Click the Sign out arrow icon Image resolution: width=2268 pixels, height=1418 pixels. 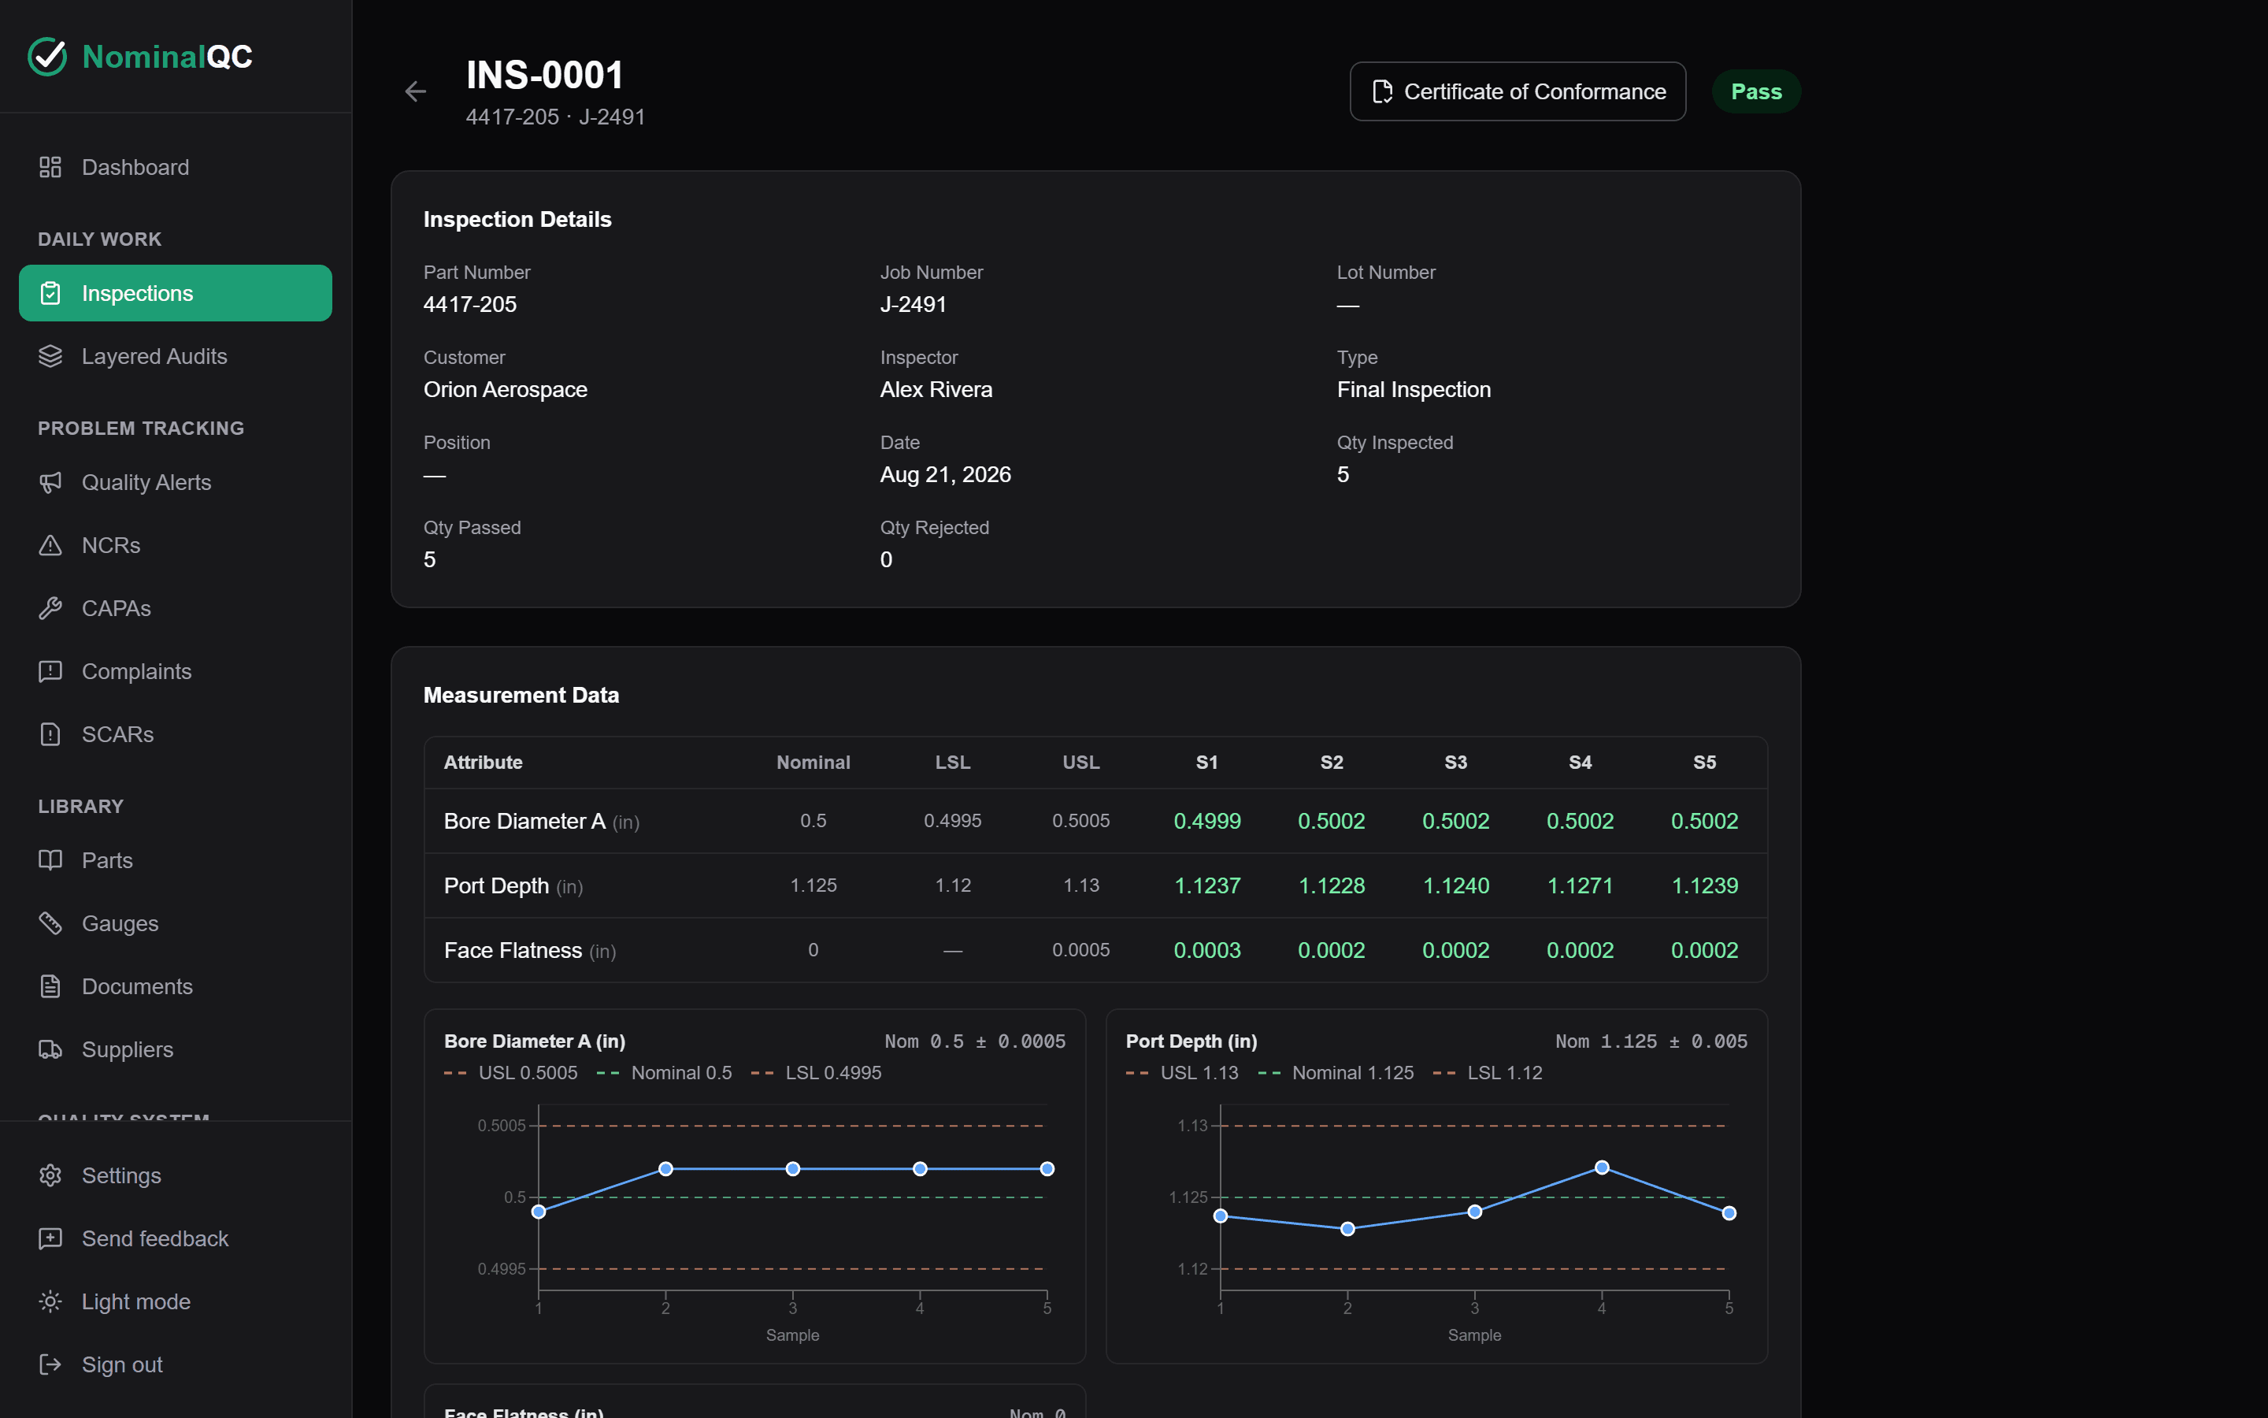(50, 1364)
